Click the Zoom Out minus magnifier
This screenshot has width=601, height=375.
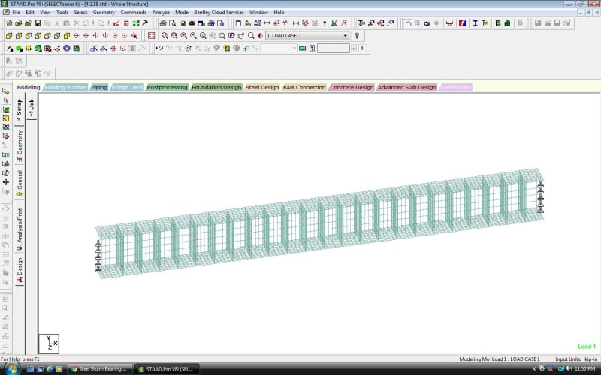click(x=193, y=36)
